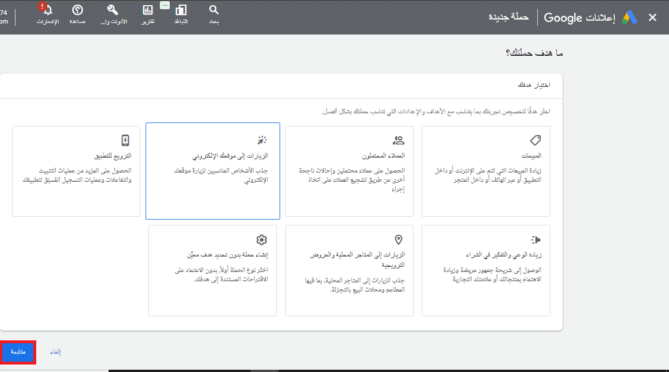Click the local store visits pin icon
The image size is (669, 372).
[x=399, y=240]
